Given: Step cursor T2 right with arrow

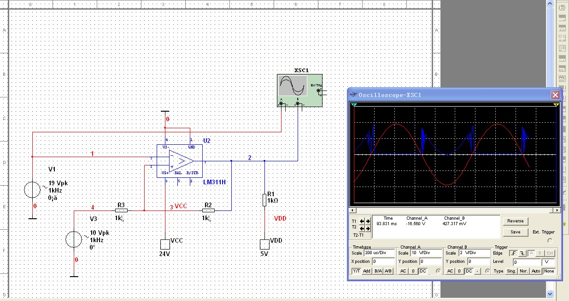Looking at the screenshot, I should pos(368,228).
